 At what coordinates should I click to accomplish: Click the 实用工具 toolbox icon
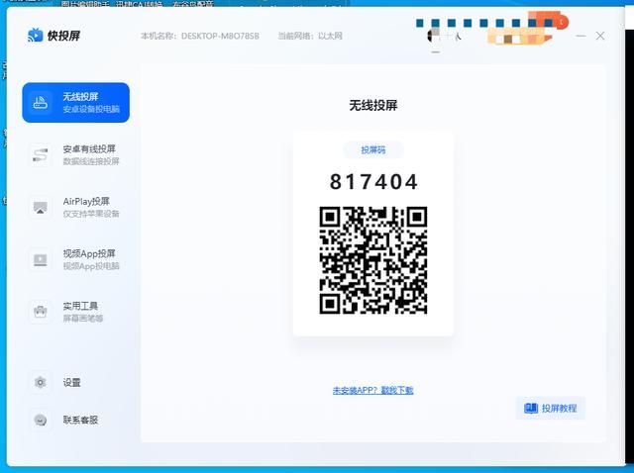40,312
